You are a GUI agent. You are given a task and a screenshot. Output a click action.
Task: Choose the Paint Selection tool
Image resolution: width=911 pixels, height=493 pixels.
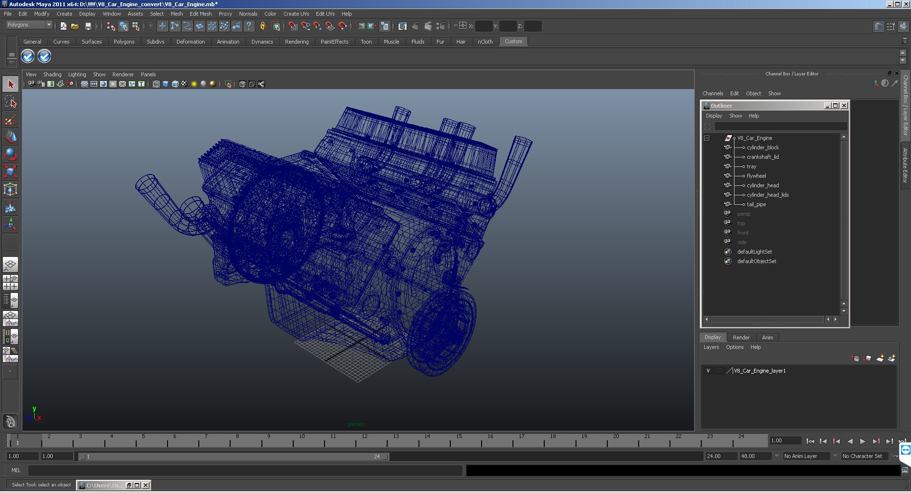[x=10, y=119]
